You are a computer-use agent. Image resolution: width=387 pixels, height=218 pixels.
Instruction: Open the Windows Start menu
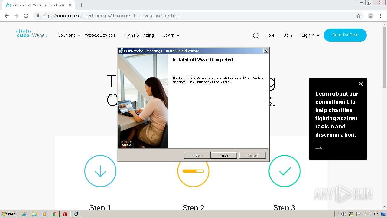[8, 214]
